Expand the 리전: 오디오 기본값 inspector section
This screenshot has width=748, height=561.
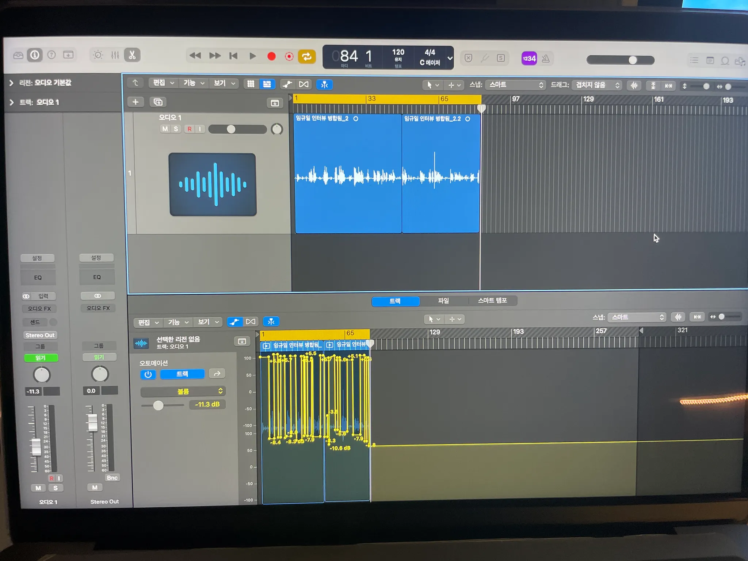coord(11,83)
